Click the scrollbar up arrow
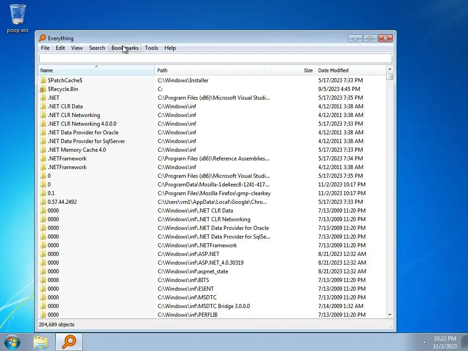Viewport: 468px width, 351px height. pos(389,69)
